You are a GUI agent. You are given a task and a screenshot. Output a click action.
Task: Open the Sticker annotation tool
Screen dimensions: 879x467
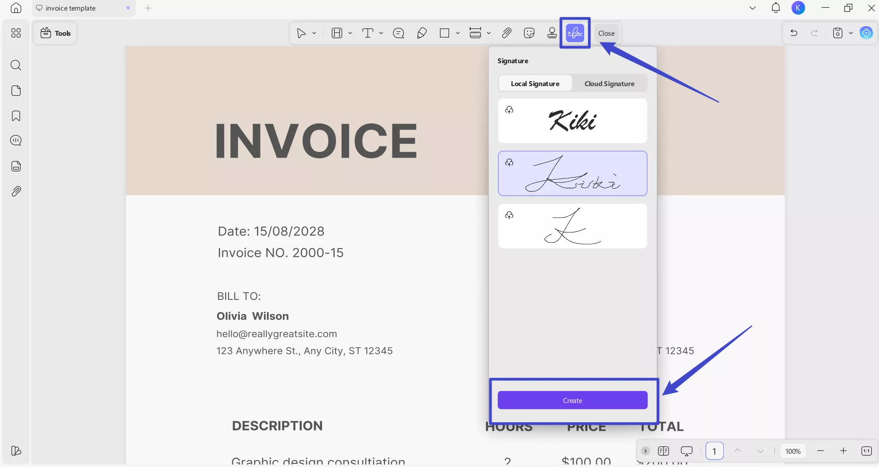click(x=529, y=33)
